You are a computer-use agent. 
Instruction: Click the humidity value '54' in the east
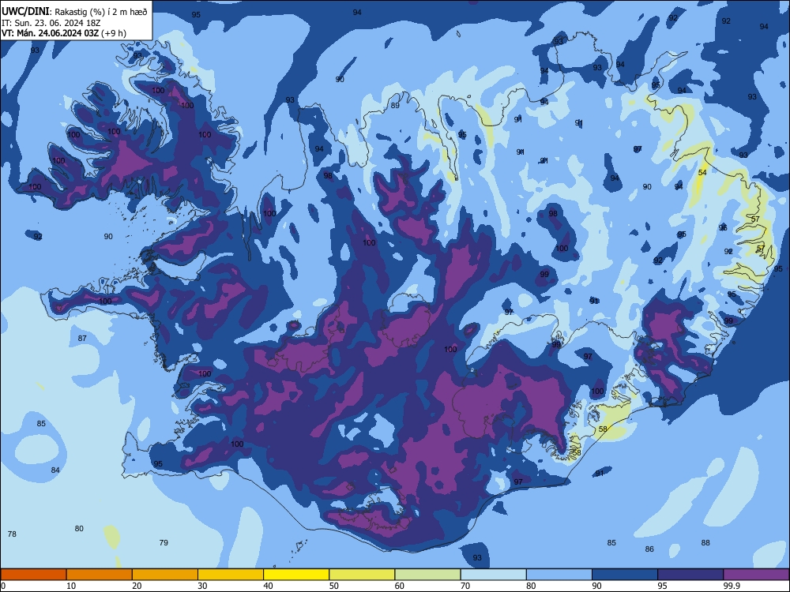click(702, 172)
